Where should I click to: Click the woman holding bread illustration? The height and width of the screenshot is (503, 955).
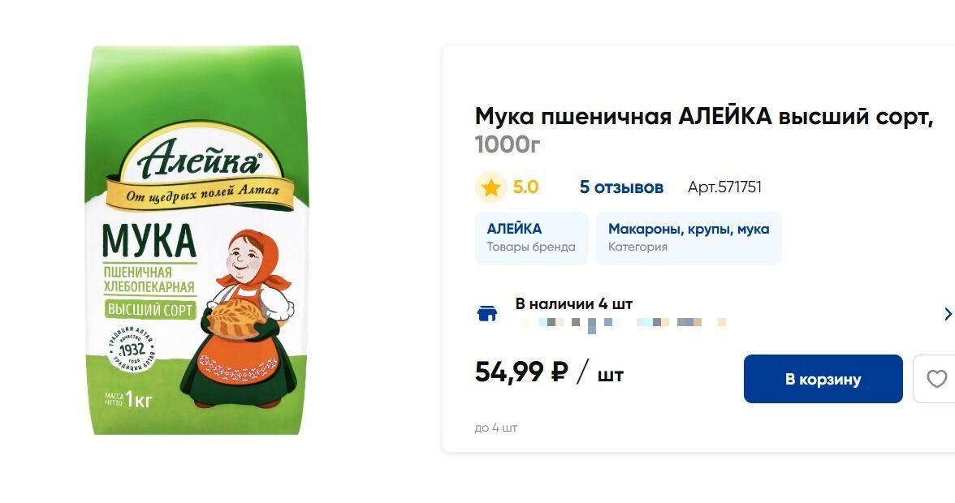(x=242, y=318)
